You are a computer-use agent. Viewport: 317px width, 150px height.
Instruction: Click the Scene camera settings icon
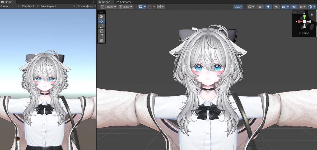coord(301,7)
